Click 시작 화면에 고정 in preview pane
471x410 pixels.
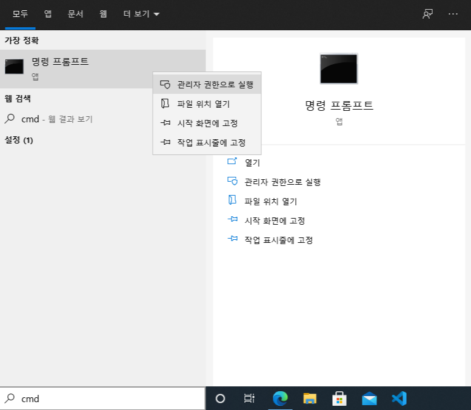275,220
